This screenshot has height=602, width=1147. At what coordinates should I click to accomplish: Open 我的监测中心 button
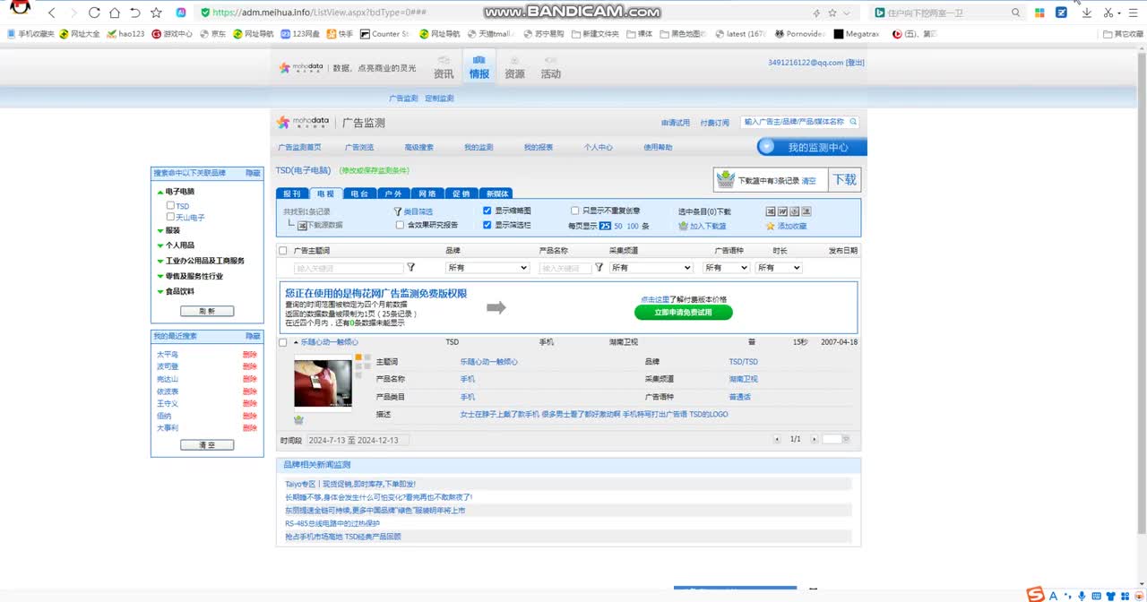click(812, 147)
